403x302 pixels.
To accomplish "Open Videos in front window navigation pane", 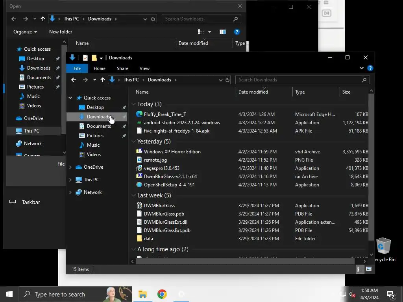I will coord(94,154).
